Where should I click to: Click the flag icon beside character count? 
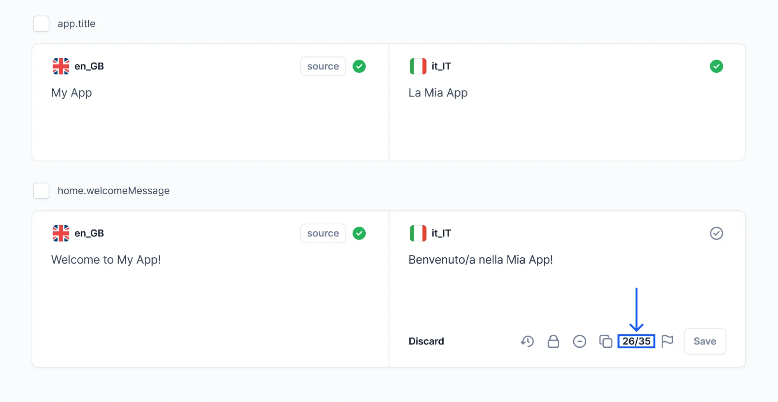667,341
